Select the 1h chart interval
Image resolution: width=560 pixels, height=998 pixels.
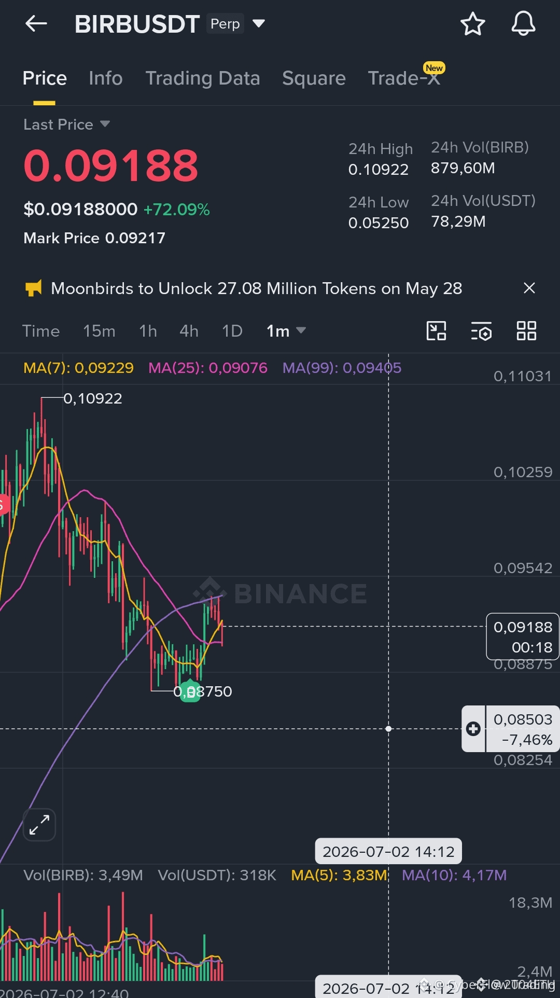click(x=148, y=331)
